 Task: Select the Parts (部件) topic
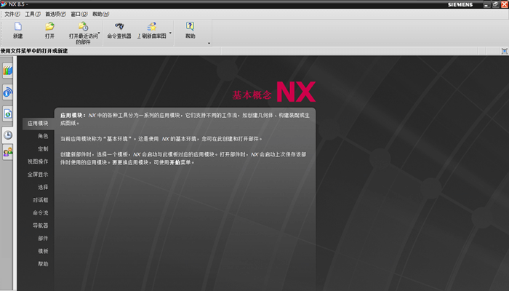(x=43, y=239)
